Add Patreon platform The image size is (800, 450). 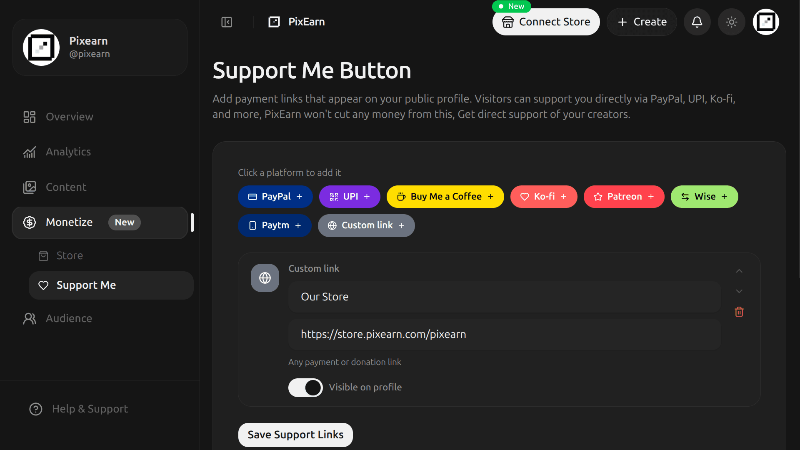click(x=624, y=197)
